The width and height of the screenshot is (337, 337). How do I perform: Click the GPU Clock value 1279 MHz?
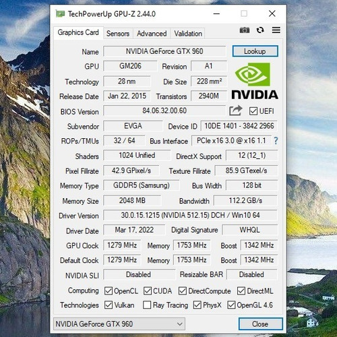click(122, 245)
